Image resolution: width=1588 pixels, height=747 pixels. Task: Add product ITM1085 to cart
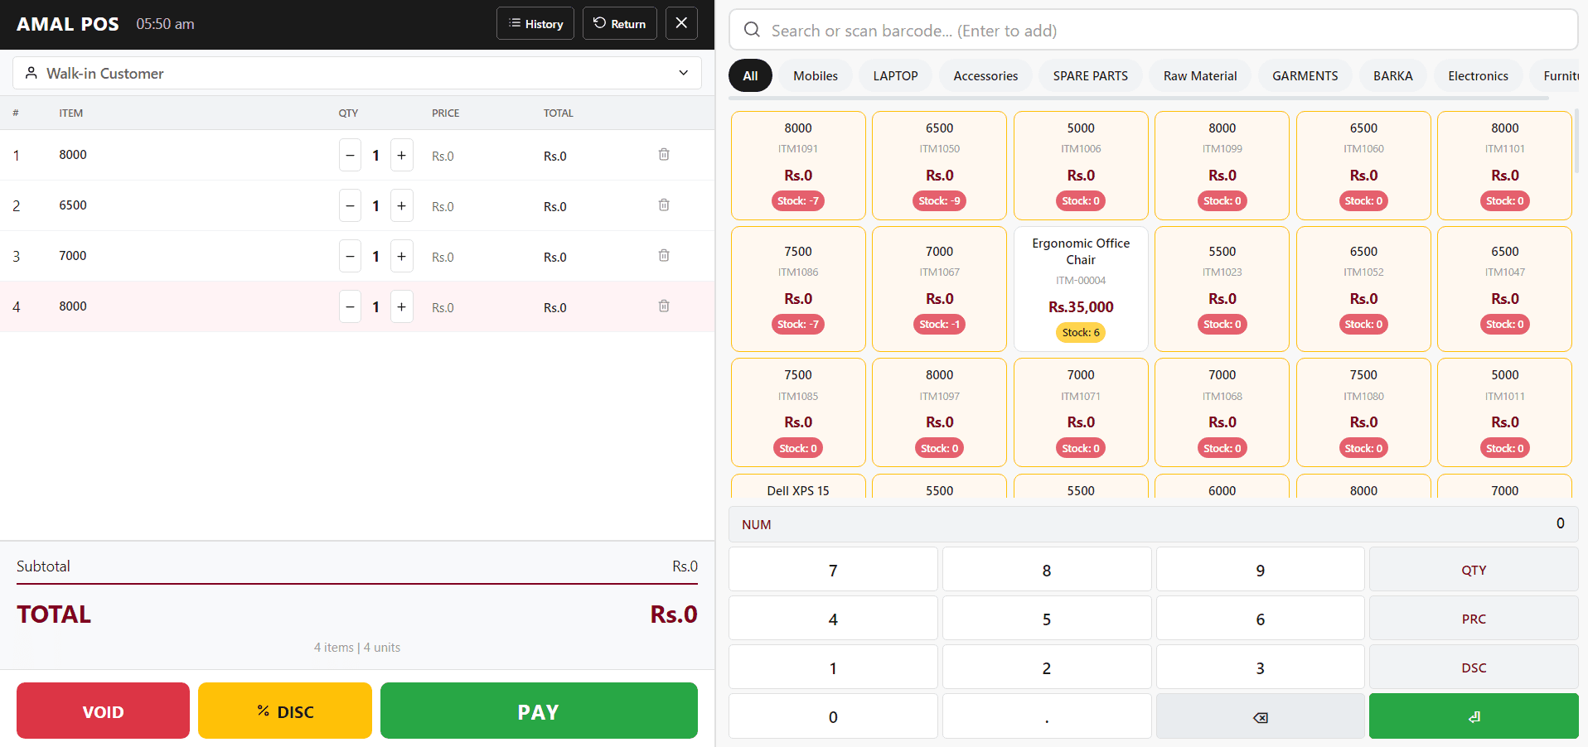click(x=798, y=412)
